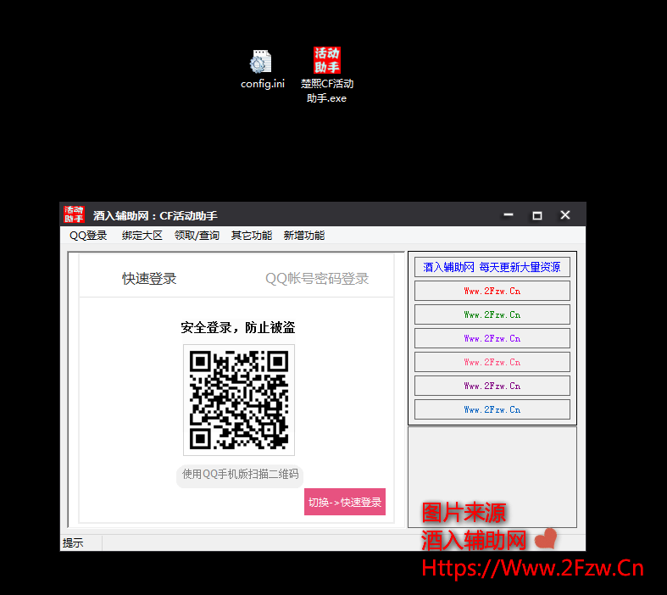Click the red Www.2Fzw.Cn button
Screen dimensions: 667x595
click(492, 291)
